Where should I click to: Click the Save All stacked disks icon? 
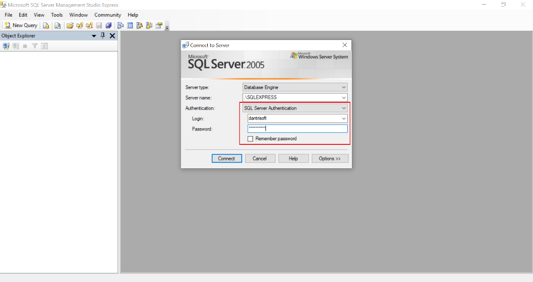pyautogui.click(x=108, y=25)
